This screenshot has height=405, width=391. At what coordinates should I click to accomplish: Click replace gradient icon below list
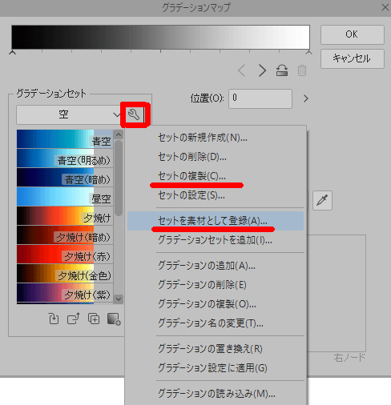(x=54, y=319)
